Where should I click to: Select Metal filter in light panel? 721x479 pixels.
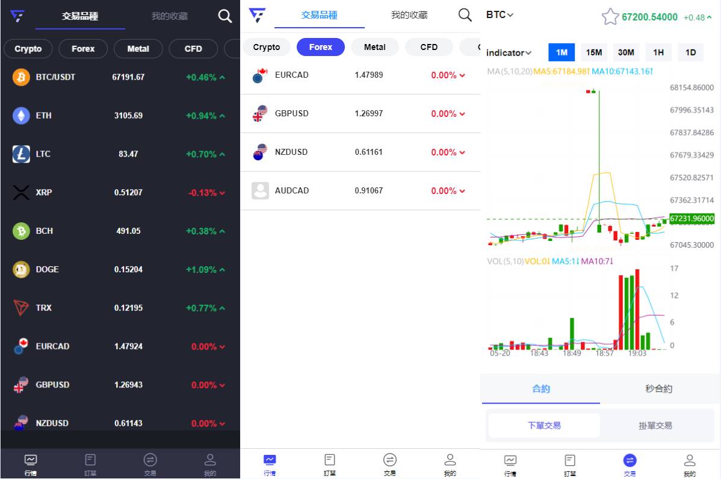click(x=374, y=47)
